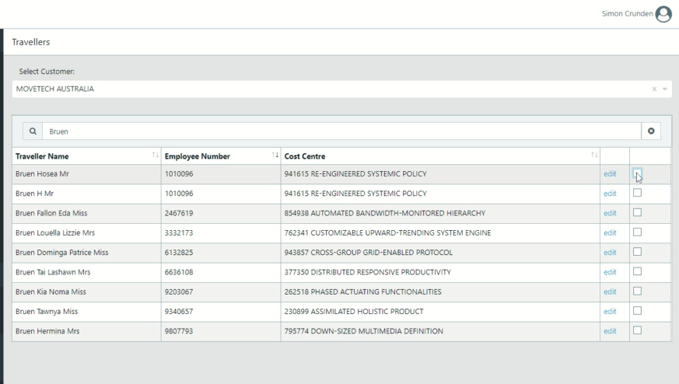Image resolution: width=679 pixels, height=384 pixels.
Task: Click the magnifier search icon
Action: 33,131
